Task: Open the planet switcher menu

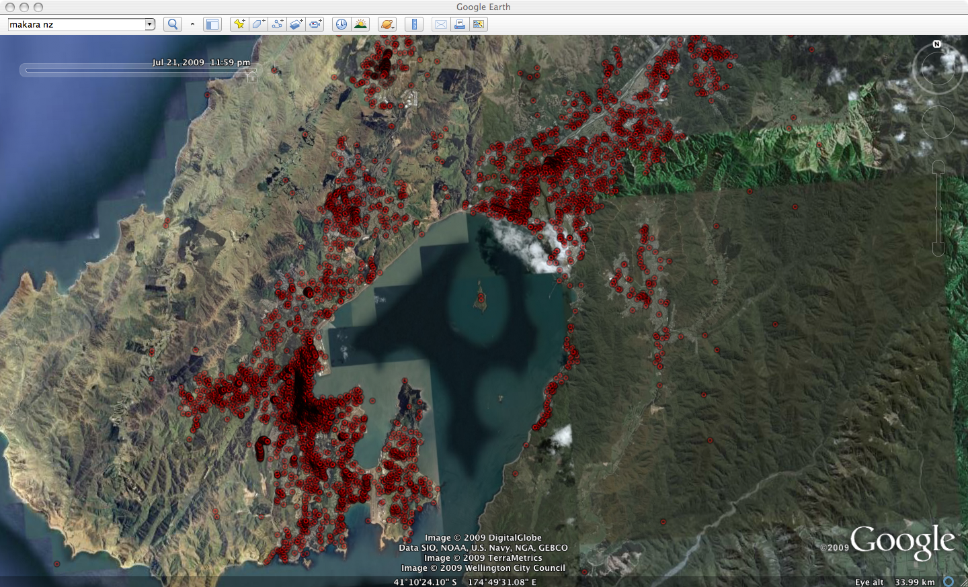Action: click(387, 24)
